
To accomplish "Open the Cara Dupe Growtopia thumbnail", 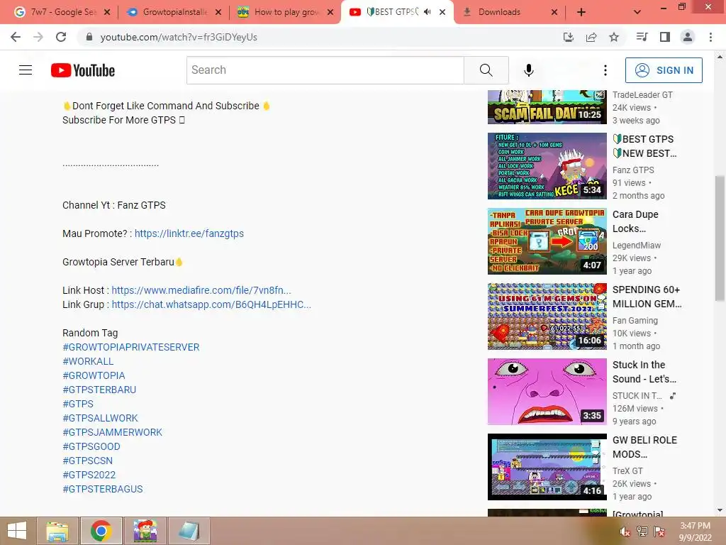I will (547, 241).
